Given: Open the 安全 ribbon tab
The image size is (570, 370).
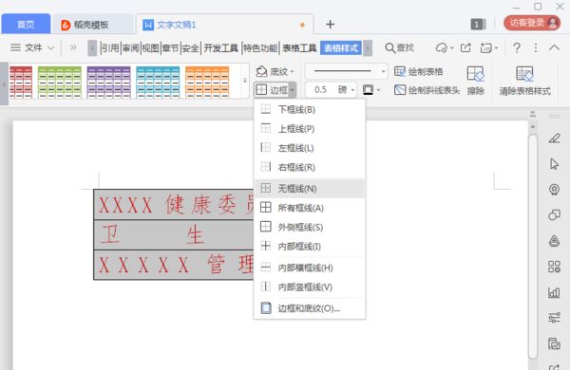Looking at the screenshot, I should 191,48.
